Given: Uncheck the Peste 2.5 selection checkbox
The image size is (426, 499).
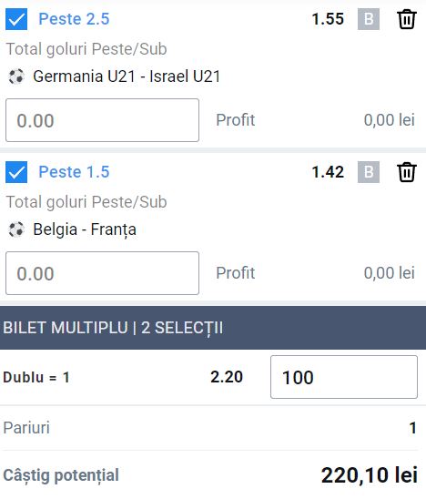Looking at the screenshot, I should click(16, 19).
